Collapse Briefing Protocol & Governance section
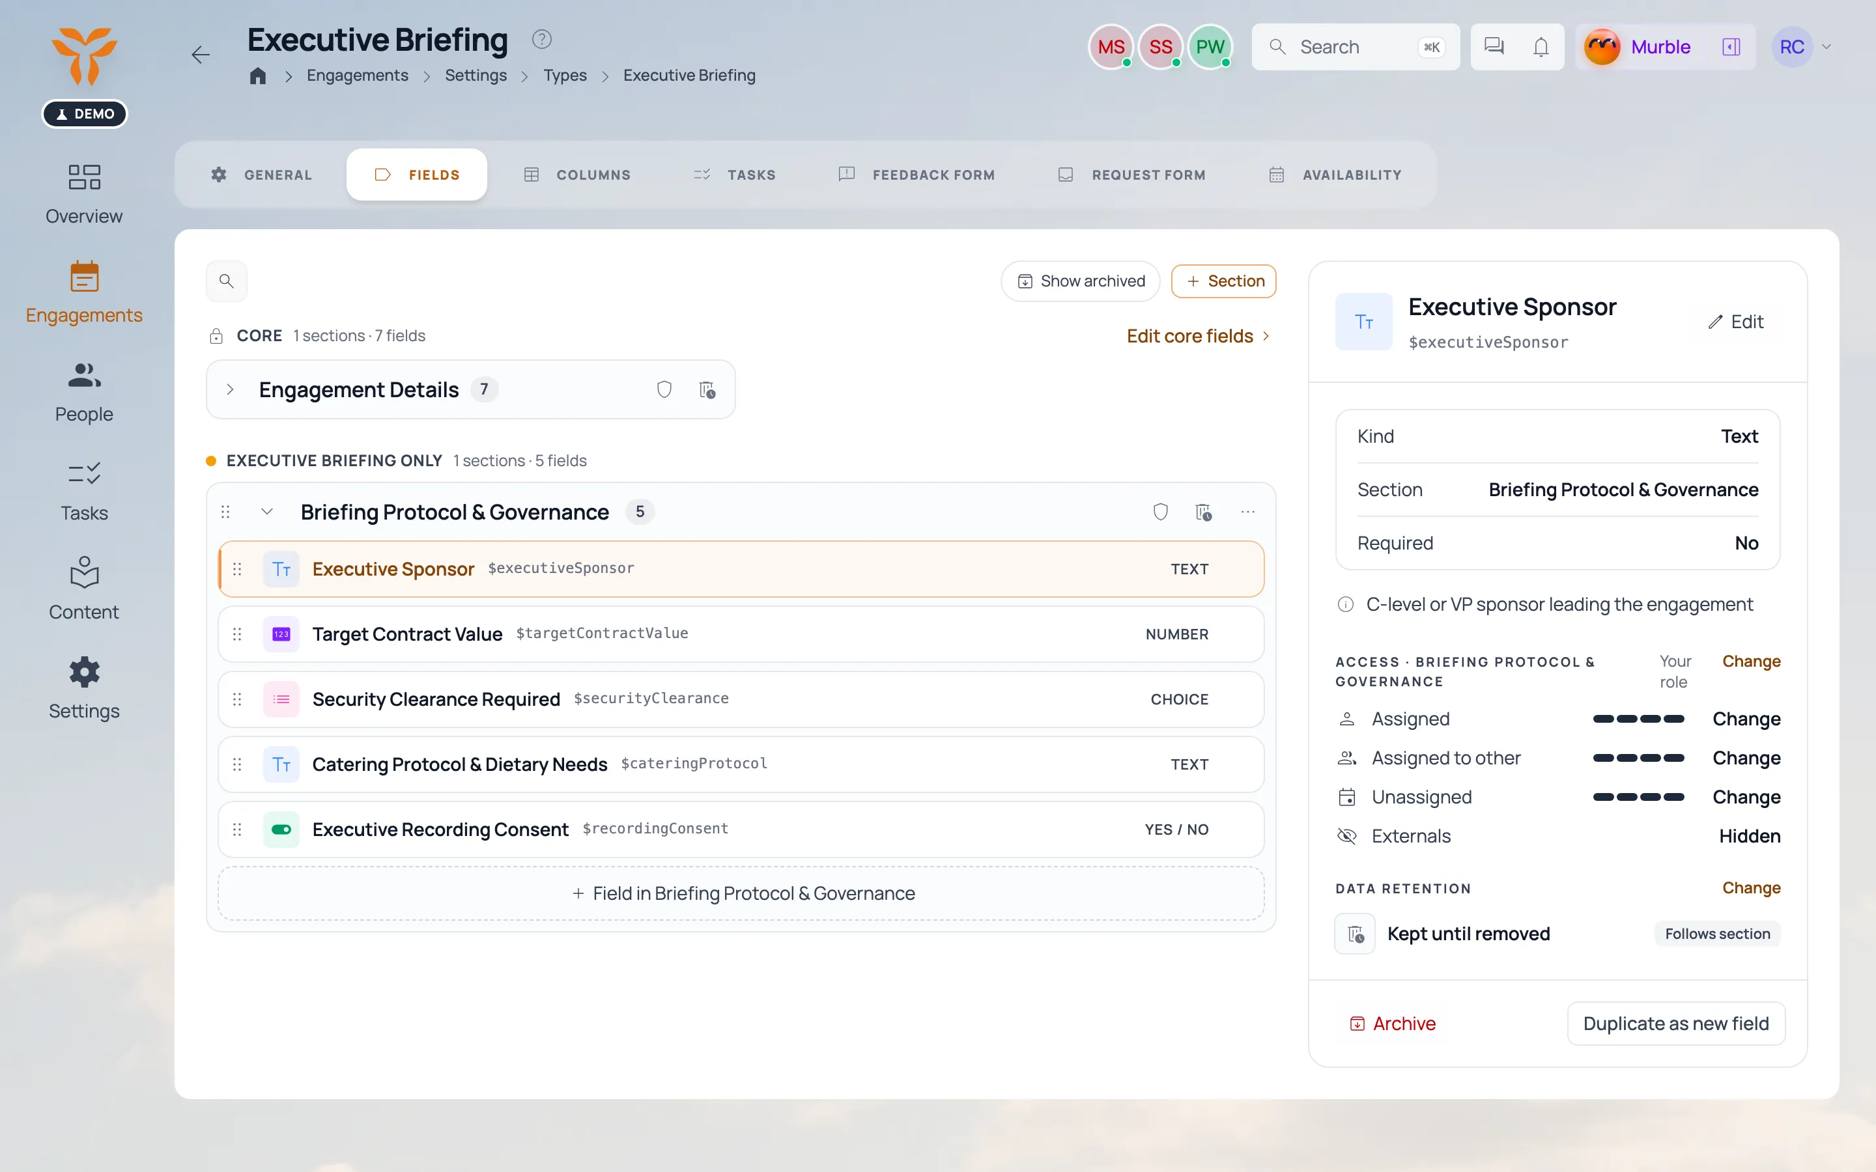This screenshot has width=1876, height=1172. 266,512
